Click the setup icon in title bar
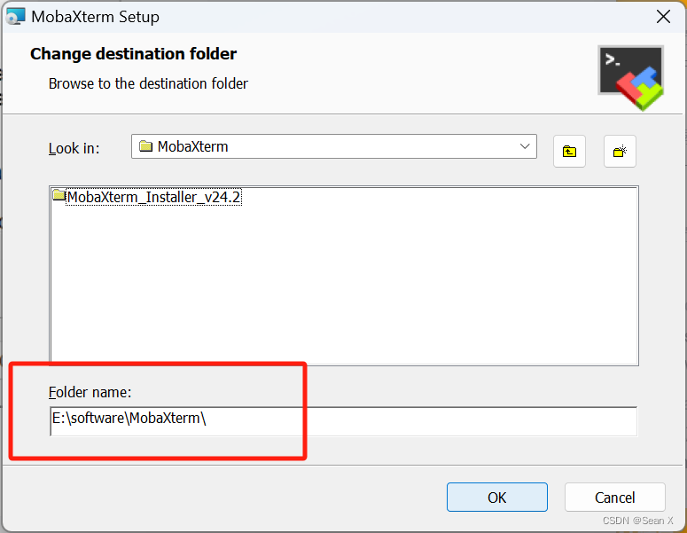This screenshot has width=687, height=533. tap(15, 16)
